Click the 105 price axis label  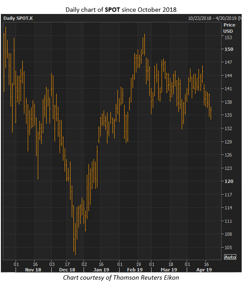[228, 247]
